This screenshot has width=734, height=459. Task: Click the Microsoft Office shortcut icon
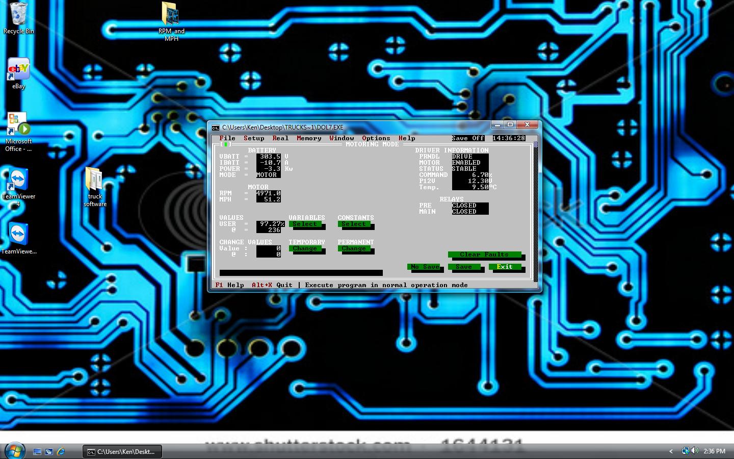pyautogui.click(x=18, y=125)
